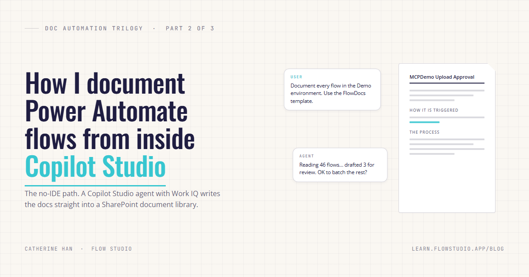This screenshot has width=529, height=277.
Task: Expand the MCPDemo Upload Approval heading
Action: [442, 77]
